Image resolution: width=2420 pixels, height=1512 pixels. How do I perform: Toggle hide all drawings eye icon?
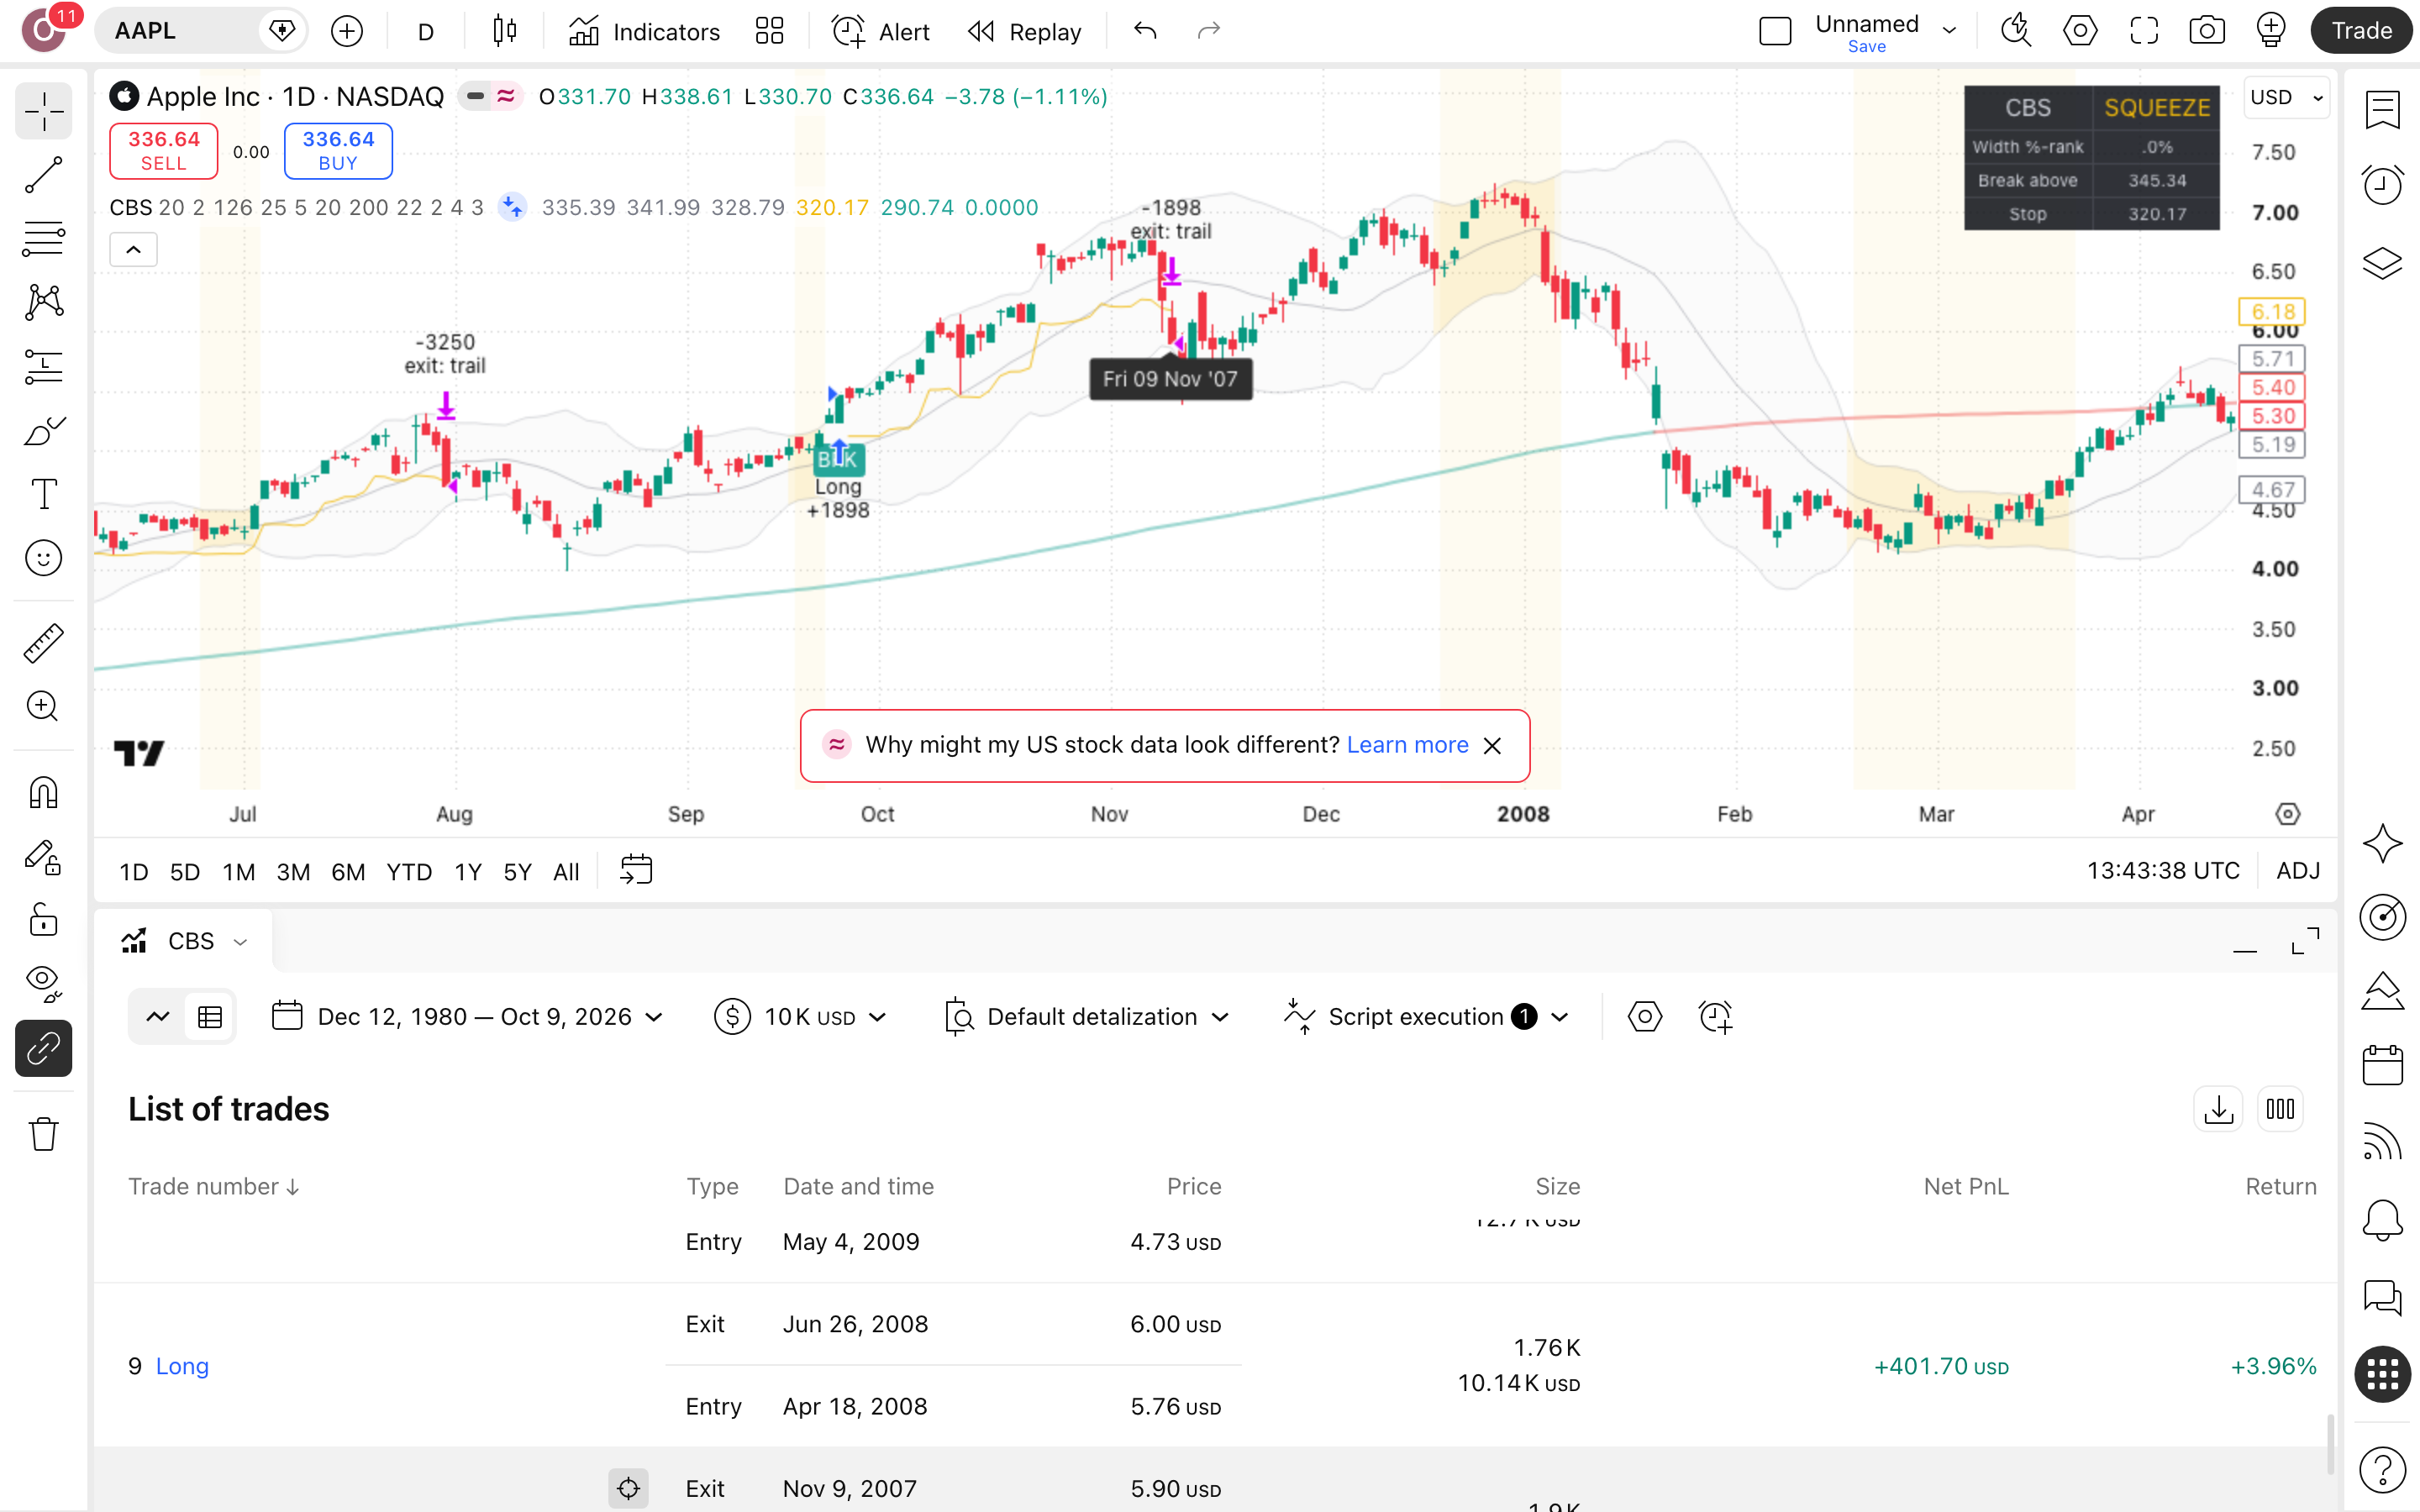click(x=44, y=984)
